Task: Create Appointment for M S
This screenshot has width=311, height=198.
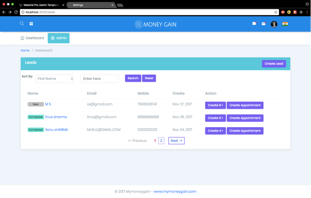Action: (x=245, y=105)
